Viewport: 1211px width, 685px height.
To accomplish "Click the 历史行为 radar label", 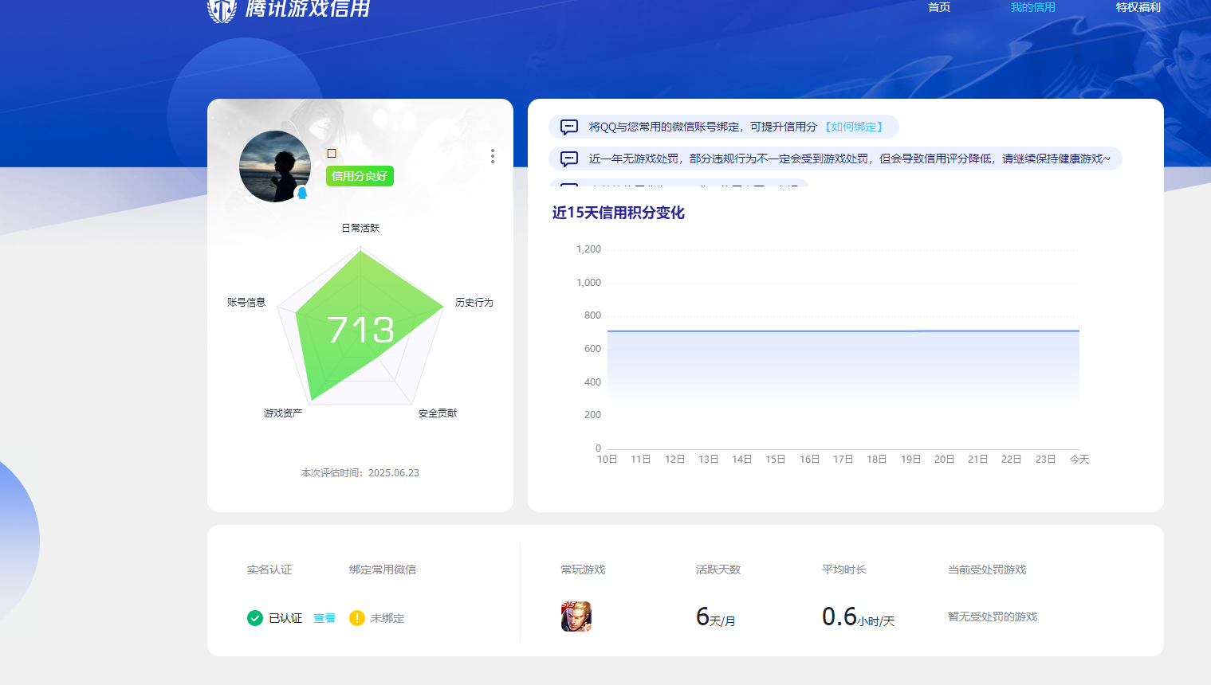I will pyautogui.click(x=474, y=303).
